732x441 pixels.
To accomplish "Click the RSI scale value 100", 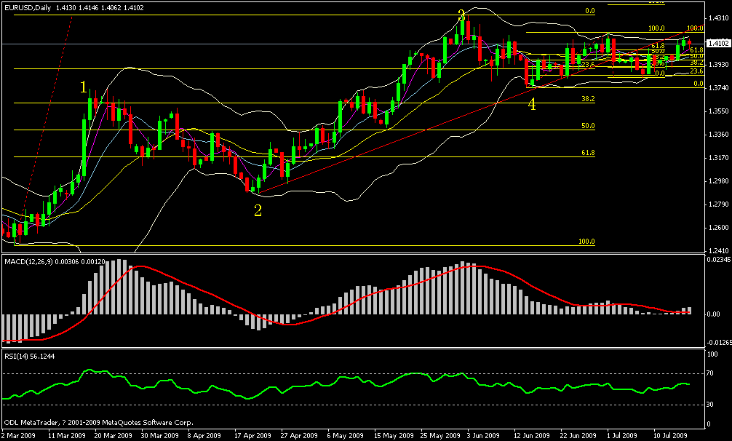I will 713,354.
